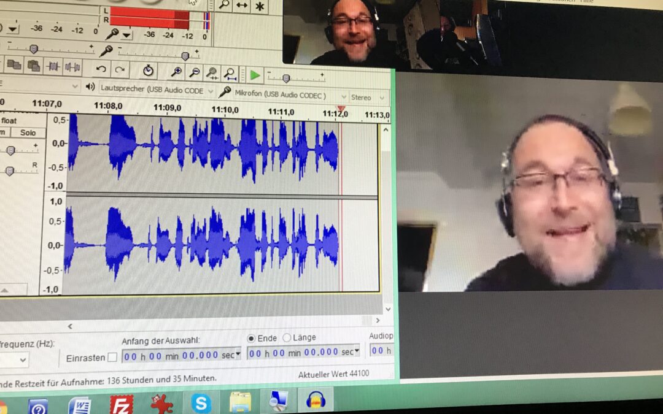
Task: Click horizontal scrollbar right arrow
Action: [x=378, y=321]
